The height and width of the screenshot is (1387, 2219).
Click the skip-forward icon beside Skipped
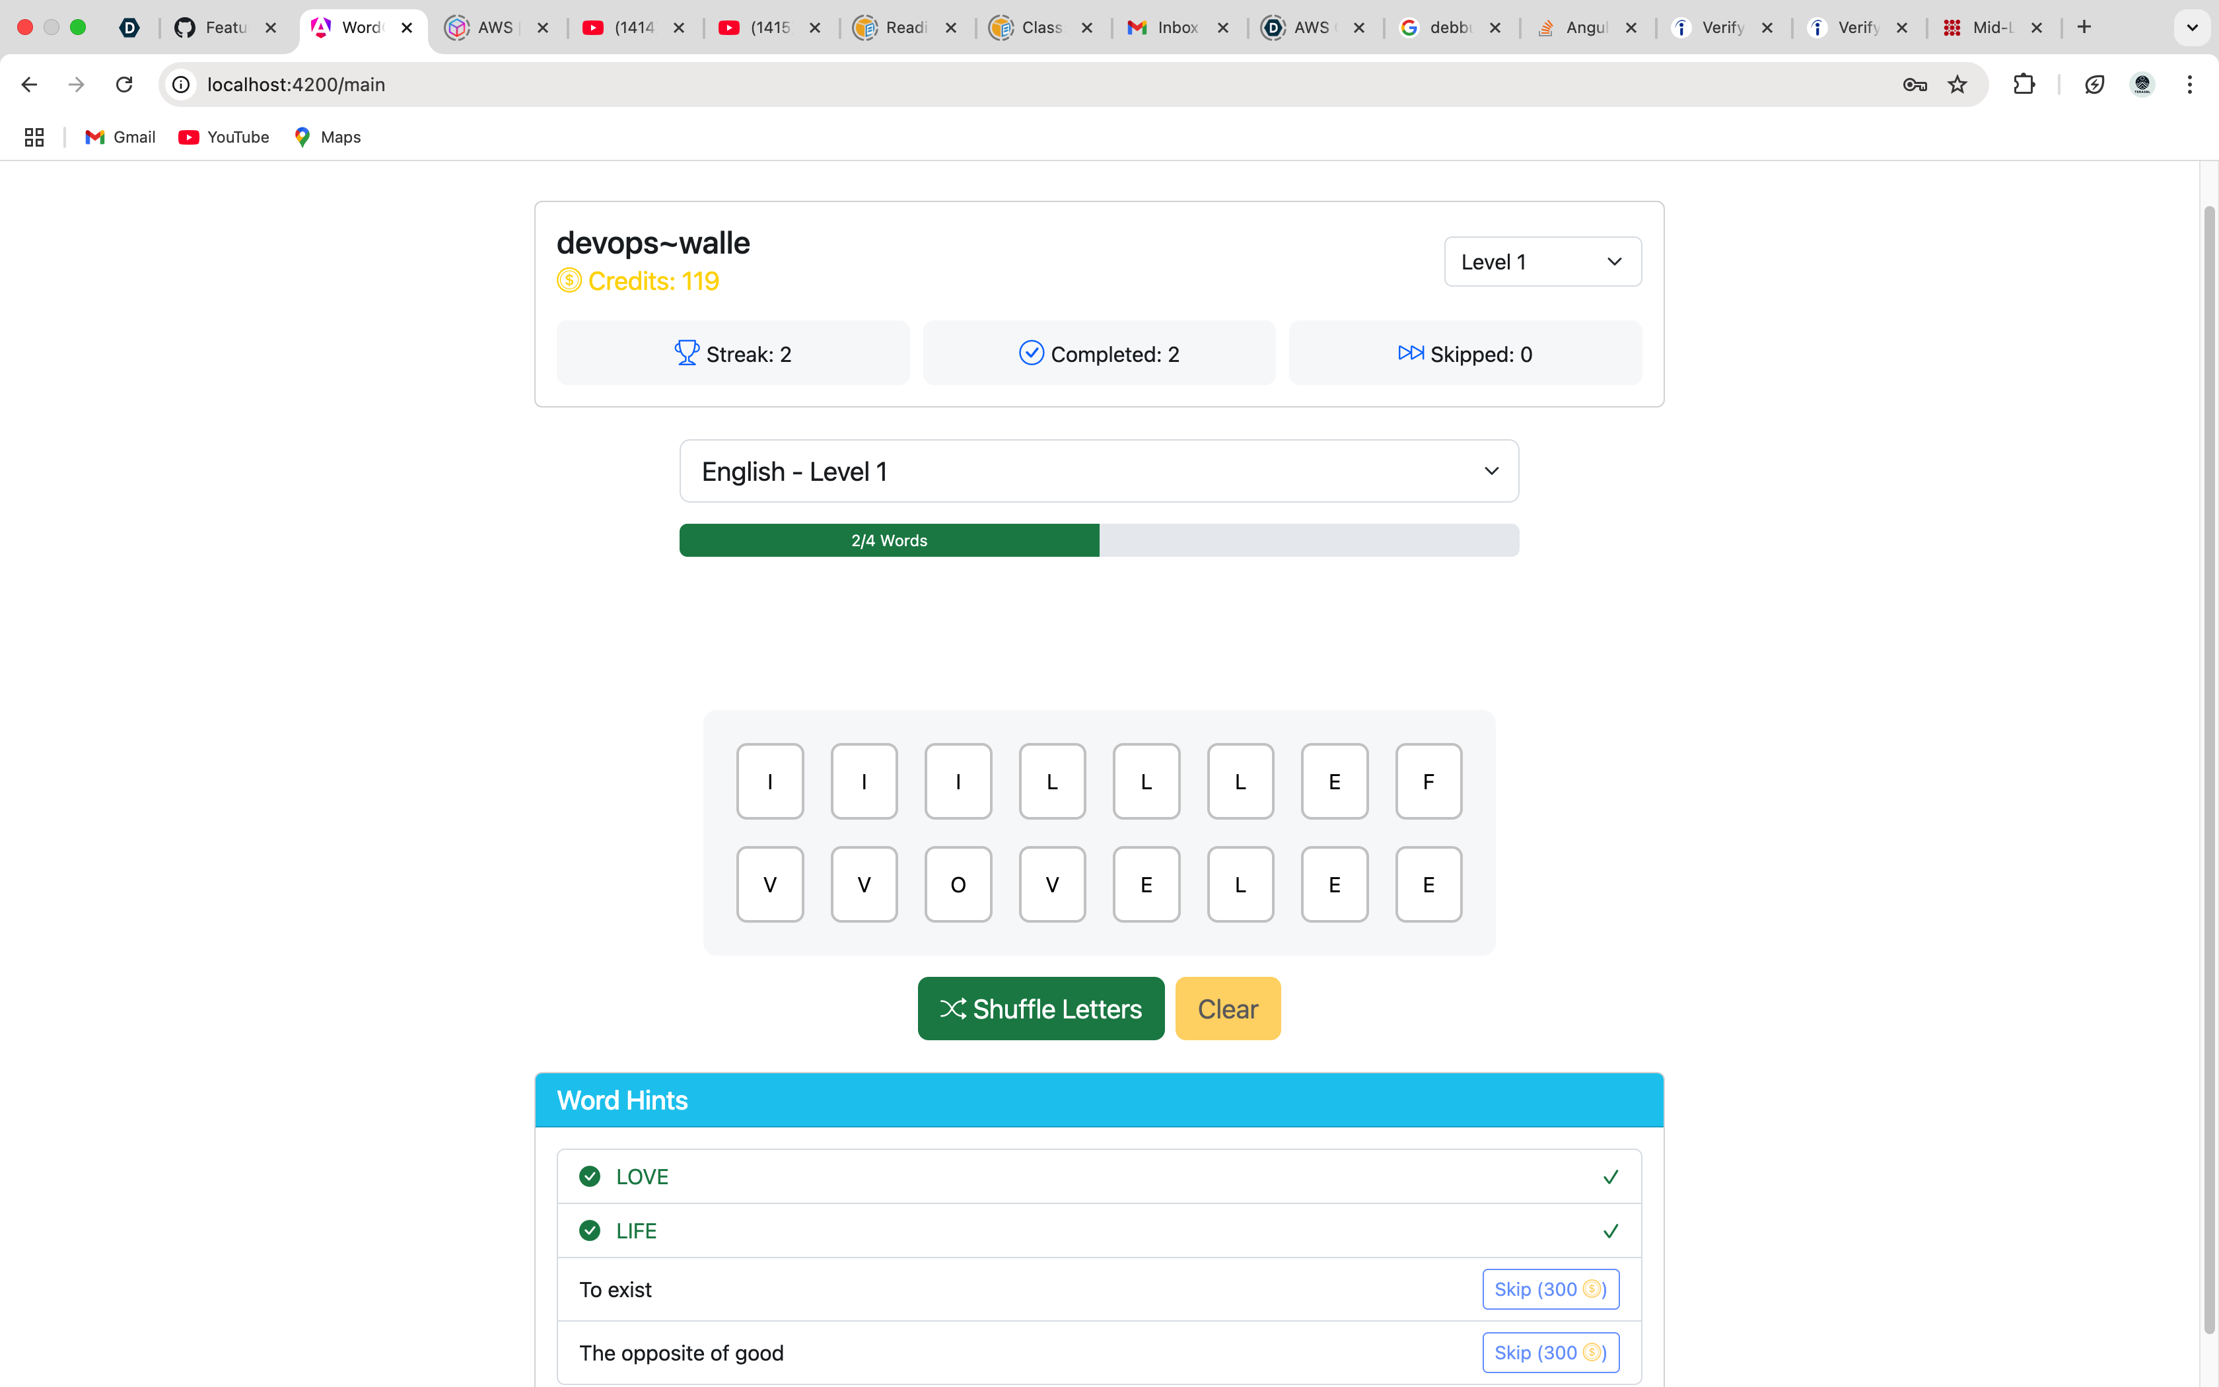pos(1409,353)
